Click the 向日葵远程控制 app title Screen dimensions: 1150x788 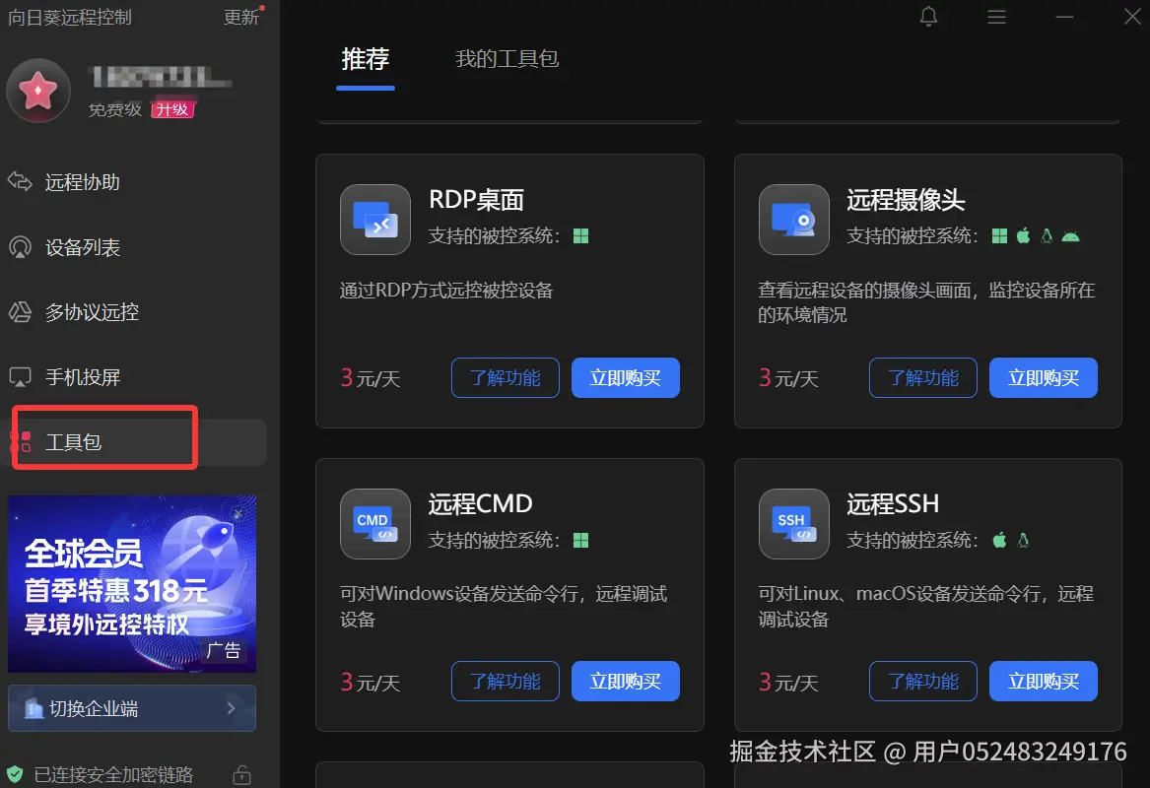pos(70,17)
